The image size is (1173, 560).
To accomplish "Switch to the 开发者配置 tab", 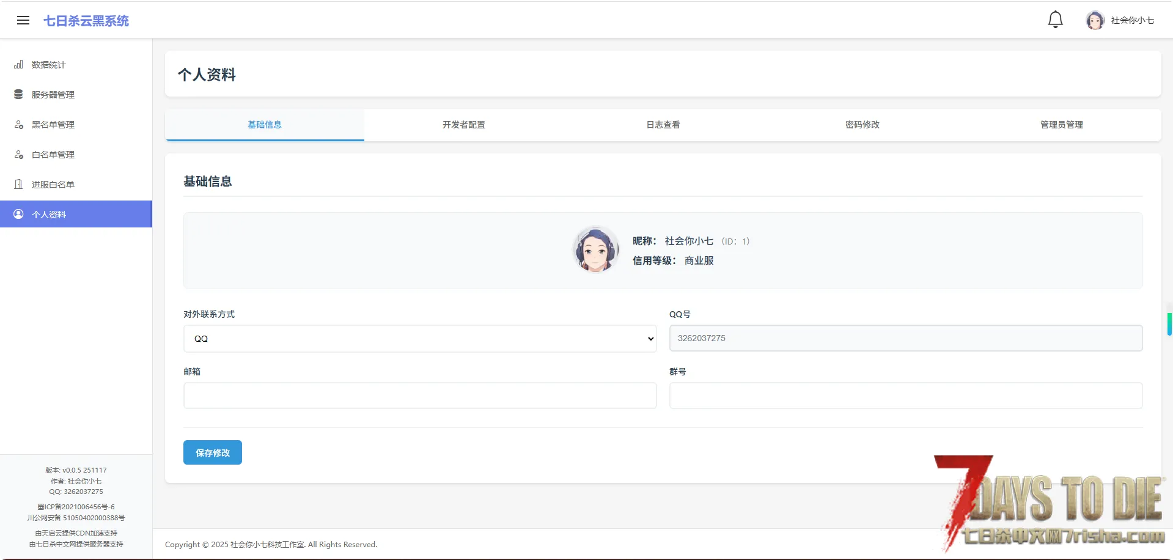I will (x=463, y=125).
